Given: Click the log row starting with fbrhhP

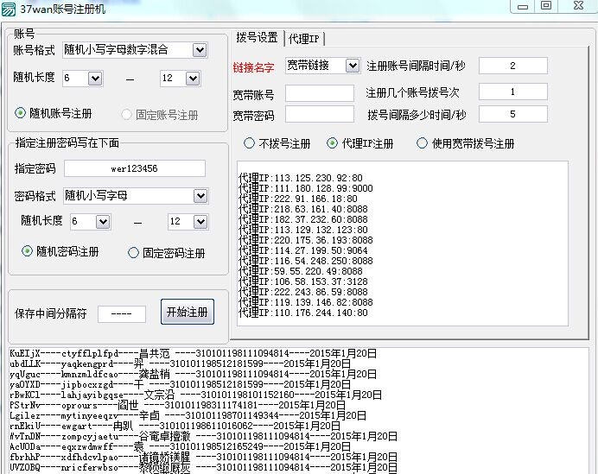Looking at the screenshot, I should point(203,457).
